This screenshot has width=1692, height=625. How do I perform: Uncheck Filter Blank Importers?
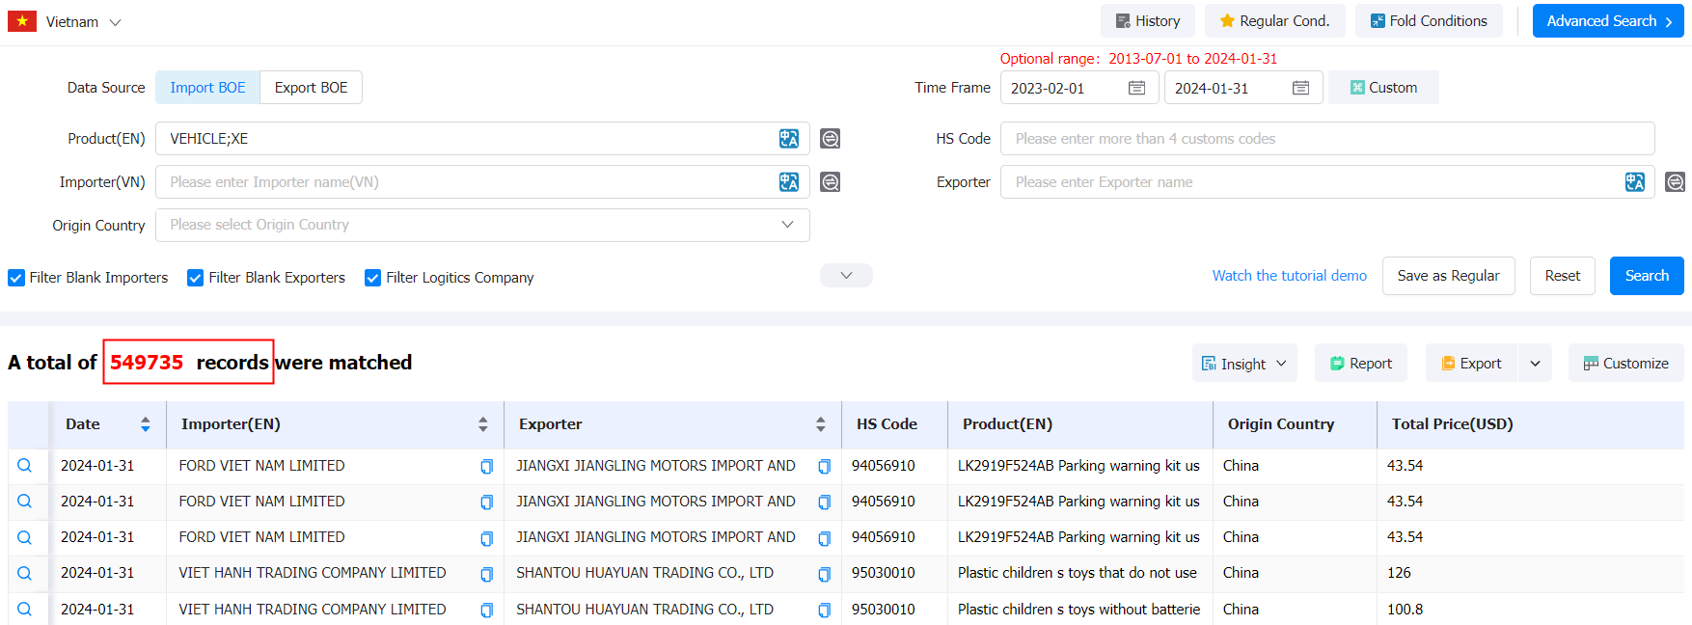point(16,278)
